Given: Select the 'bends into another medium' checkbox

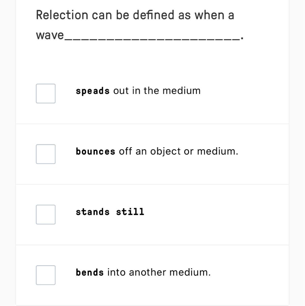Looking at the screenshot, I should [46, 275].
